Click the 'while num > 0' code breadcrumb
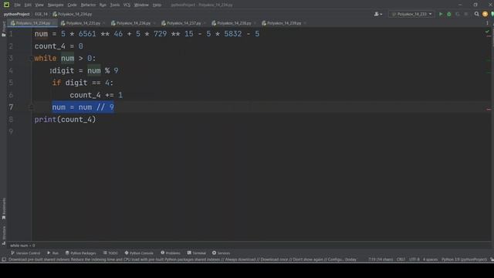This screenshot has height=278, width=494. pos(22,246)
